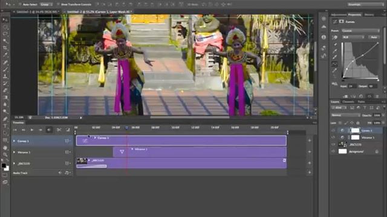The width and height of the screenshot is (387, 217).
Task: Toggle Show Transform Controls checkbox
Action: pos(59,4)
